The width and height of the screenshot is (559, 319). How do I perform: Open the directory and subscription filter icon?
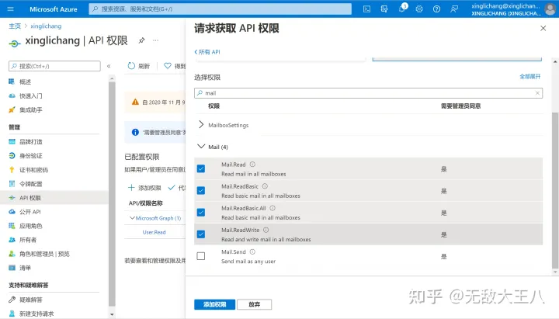[385, 9]
